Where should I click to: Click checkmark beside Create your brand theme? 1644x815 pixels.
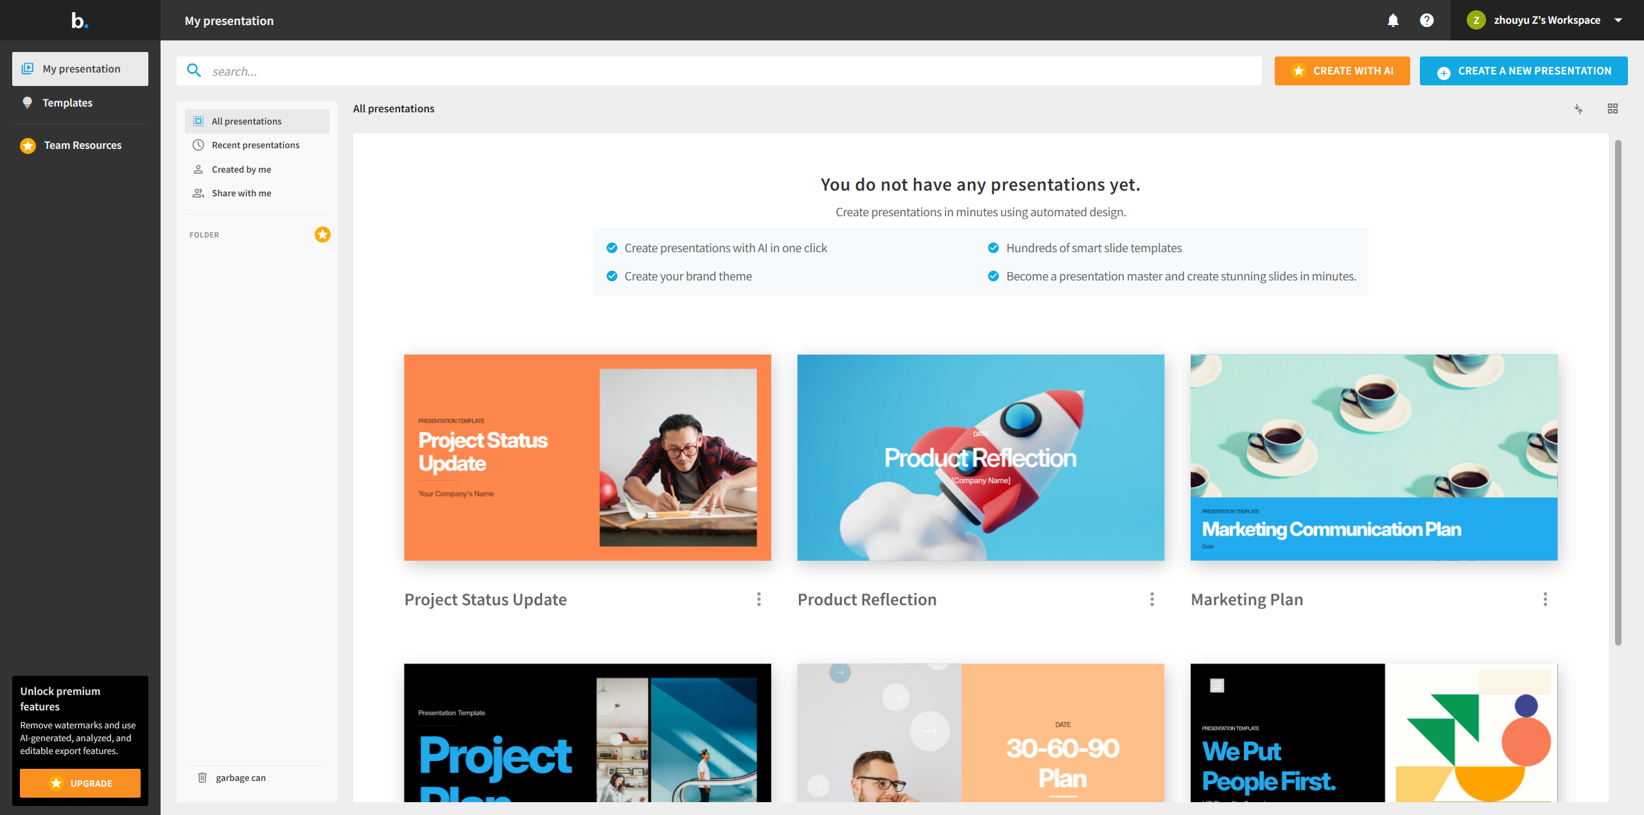point(612,276)
